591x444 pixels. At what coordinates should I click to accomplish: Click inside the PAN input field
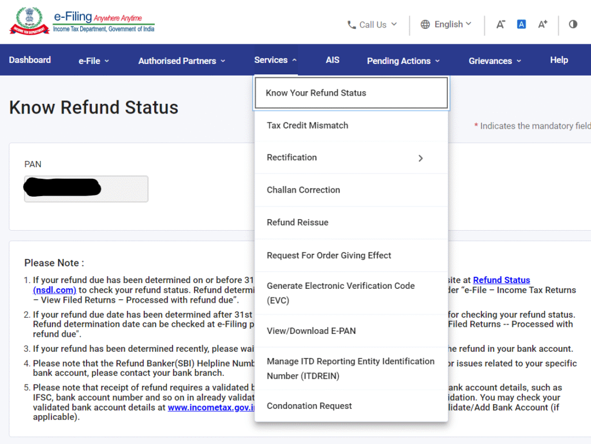pyautogui.click(x=85, y=189)
